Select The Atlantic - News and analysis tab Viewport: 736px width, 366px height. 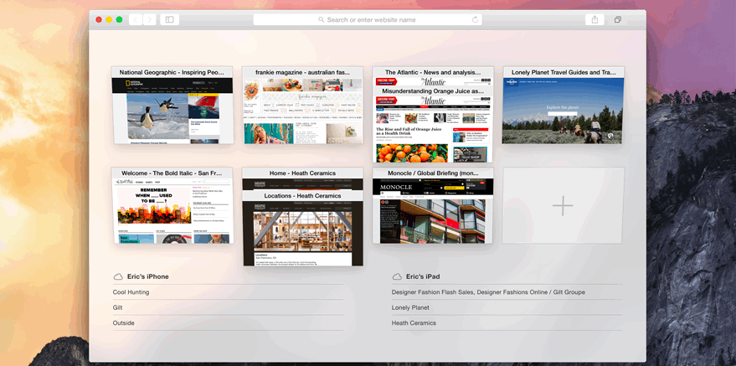coord(433,72)
